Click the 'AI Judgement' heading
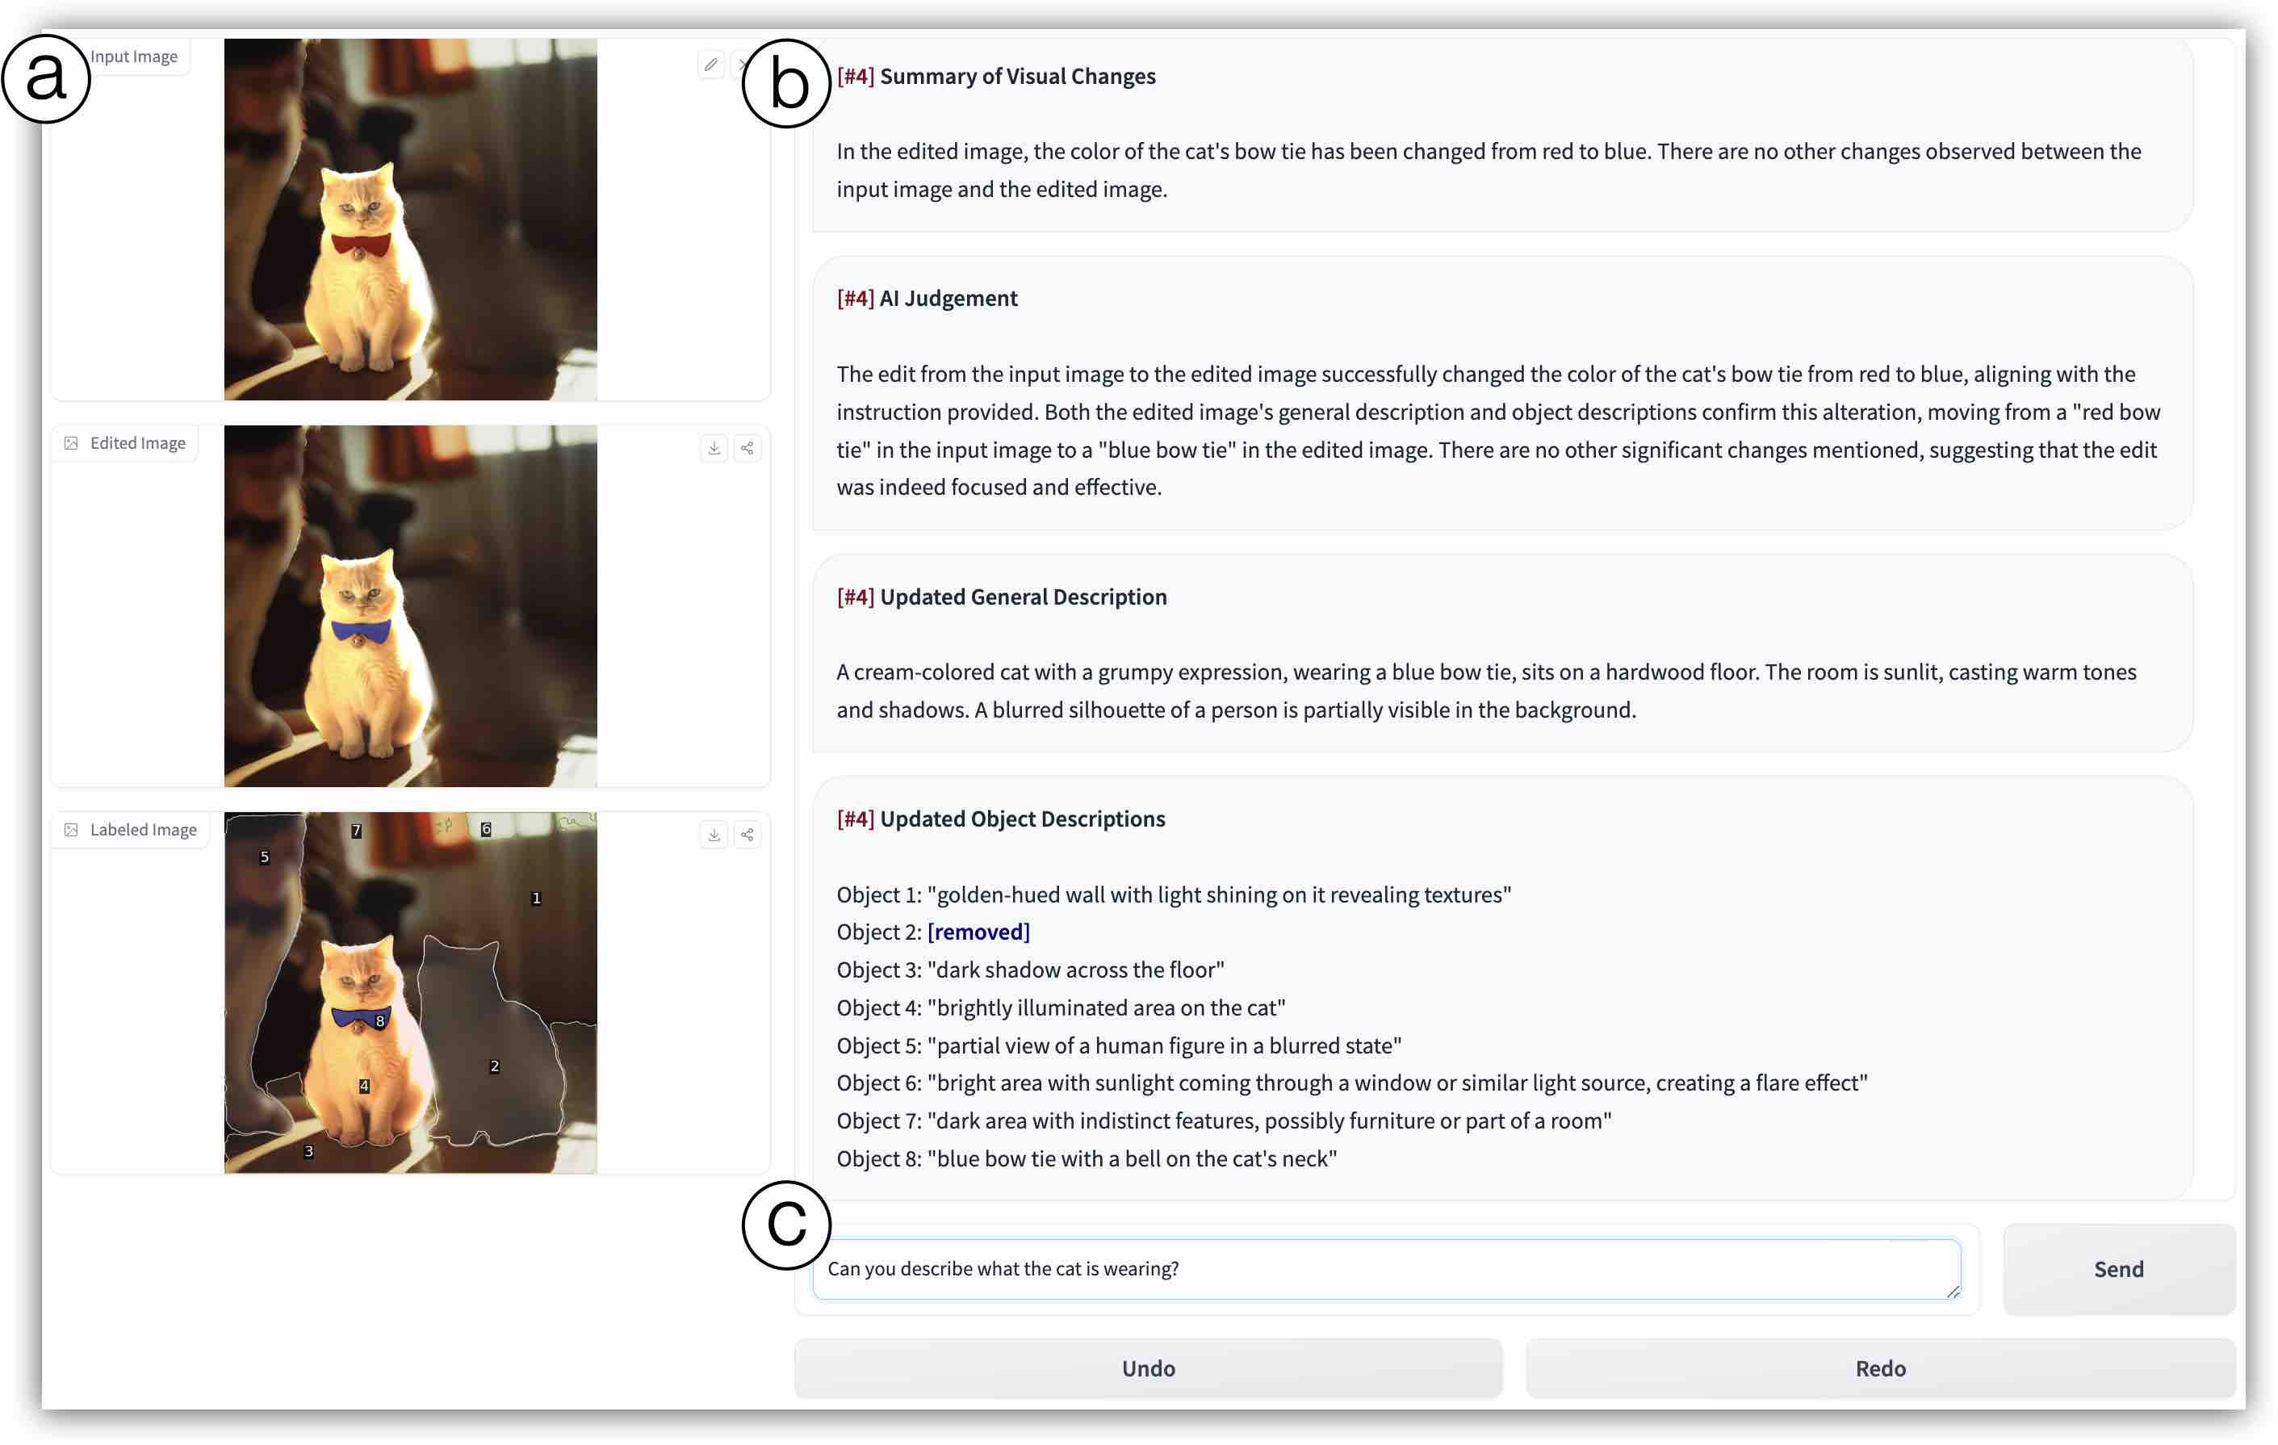This screenshot has width=2278, height=1445. point(948,298)
